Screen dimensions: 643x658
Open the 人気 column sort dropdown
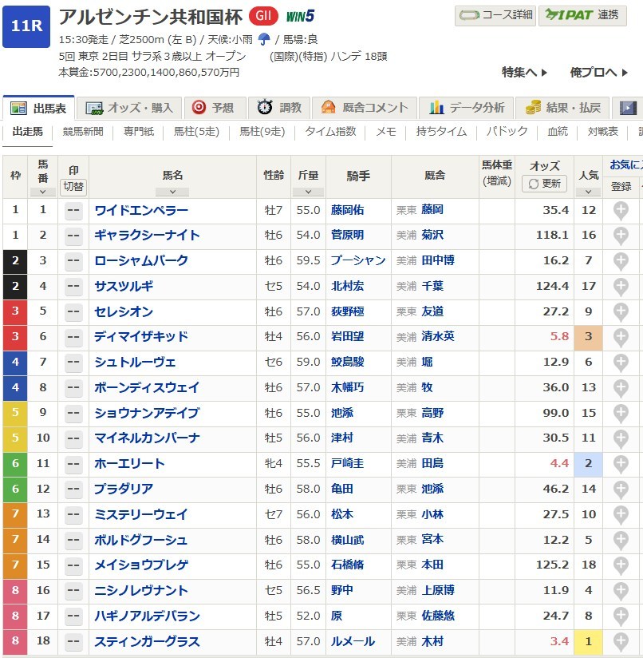click(x=588, y=192)
